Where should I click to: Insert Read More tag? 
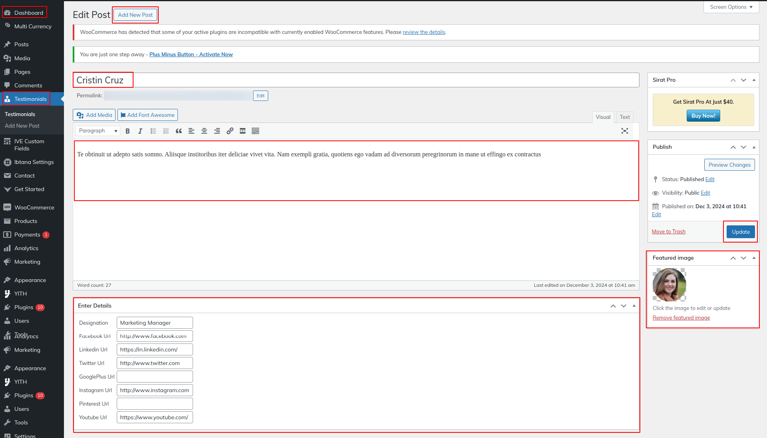243,131
